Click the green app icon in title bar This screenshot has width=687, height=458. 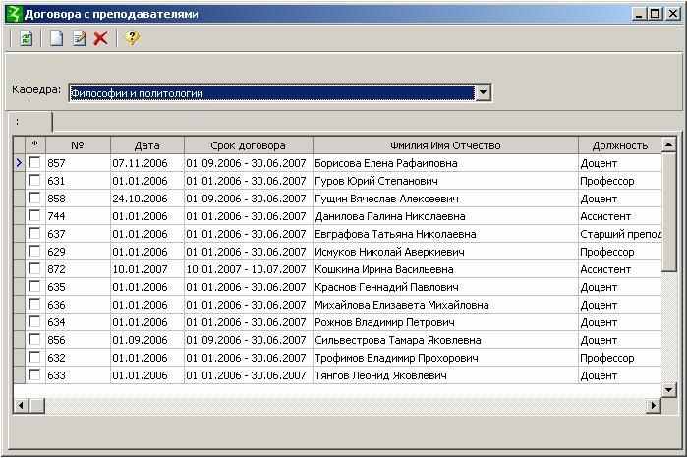coord(14,14)
